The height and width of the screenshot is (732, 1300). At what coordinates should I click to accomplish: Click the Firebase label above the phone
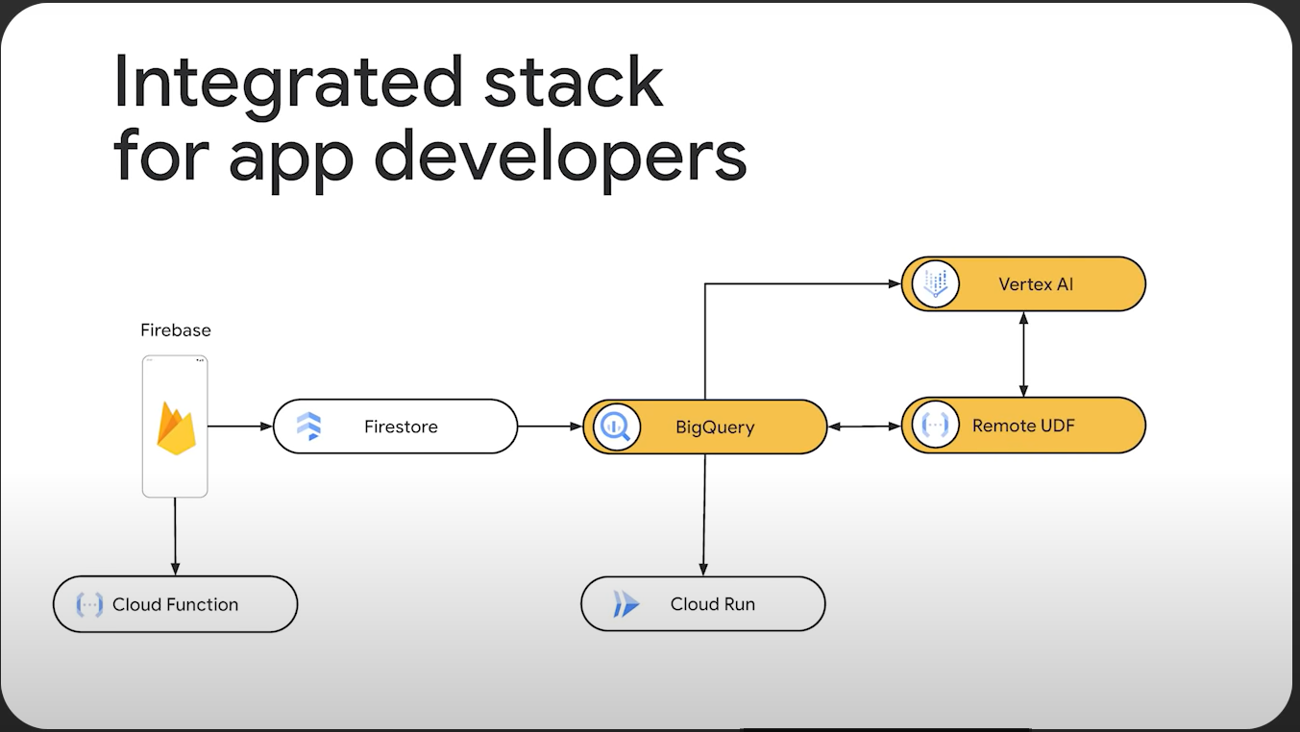click(176, 330)
